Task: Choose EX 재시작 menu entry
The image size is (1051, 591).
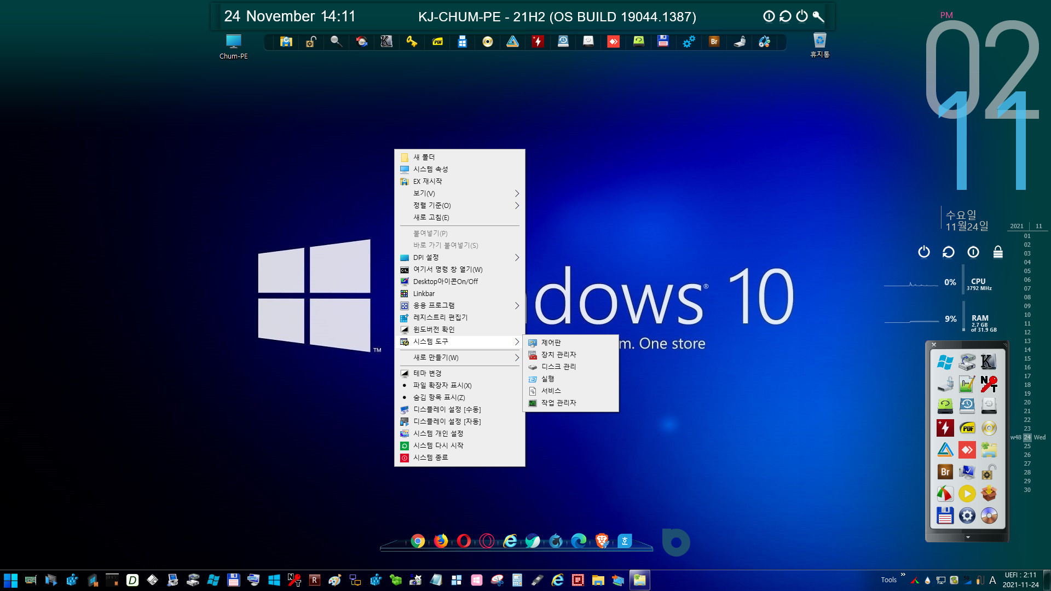Action: click(460, 181)
